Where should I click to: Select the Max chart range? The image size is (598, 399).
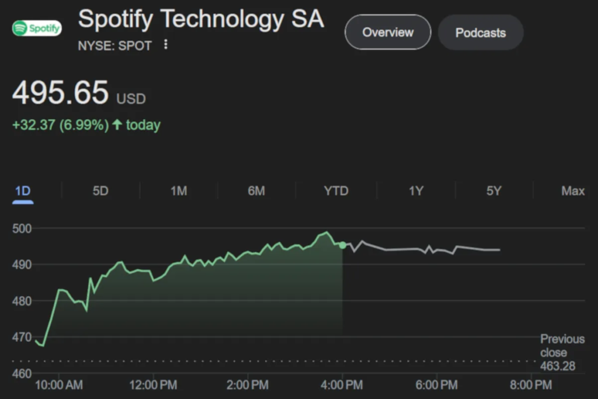[x=573, y=191]
